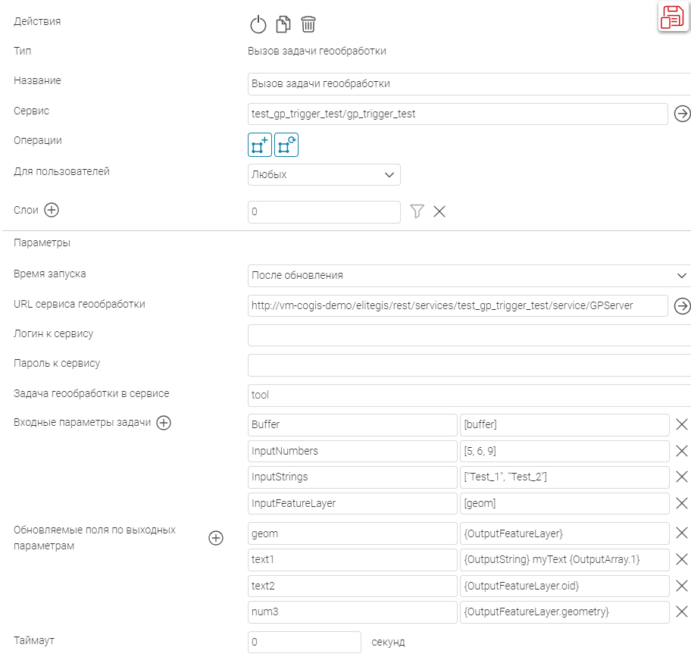This screenshot has height=660, width=691.
Task: Open the Для пользователей dropdown
Action: [x=324, y=174]
